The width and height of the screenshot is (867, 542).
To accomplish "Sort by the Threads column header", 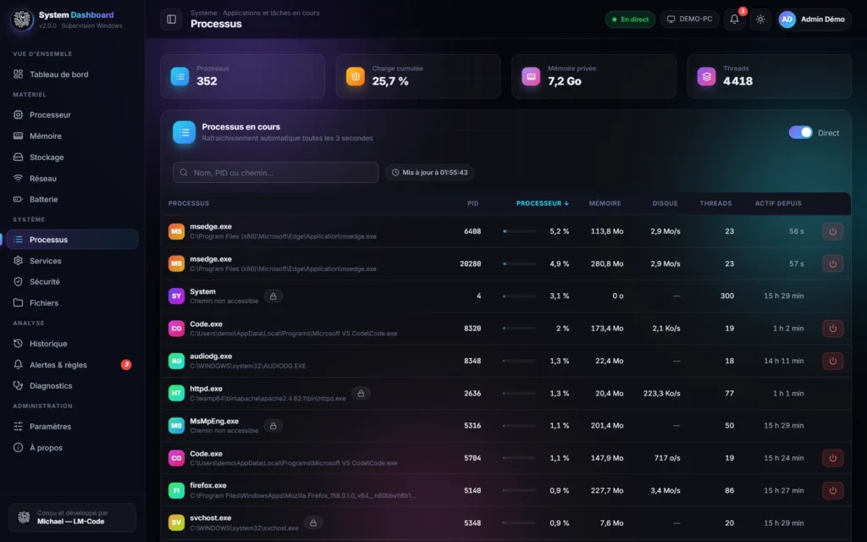I will 715,203.
